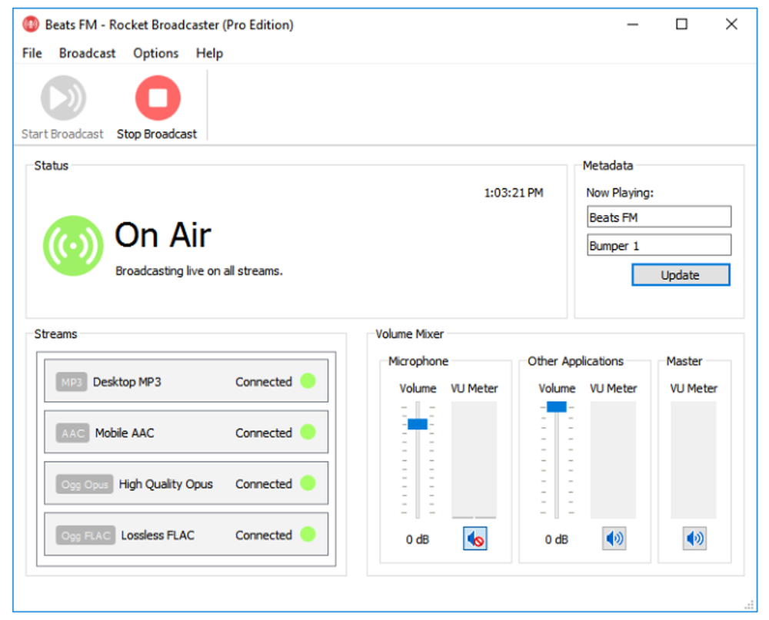Click the Ogg Opus format badge
769x620 pixels.
(x=85, y=484)
